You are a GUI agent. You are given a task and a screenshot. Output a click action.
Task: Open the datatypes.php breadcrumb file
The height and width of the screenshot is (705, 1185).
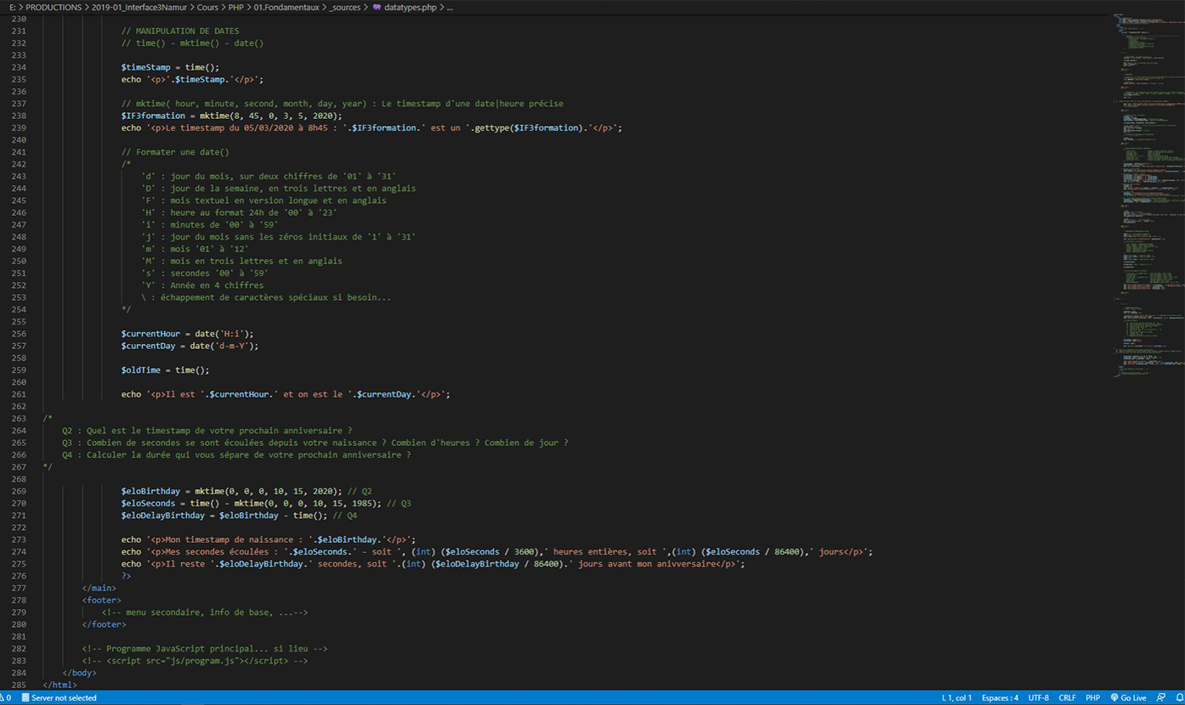[406, 7]
